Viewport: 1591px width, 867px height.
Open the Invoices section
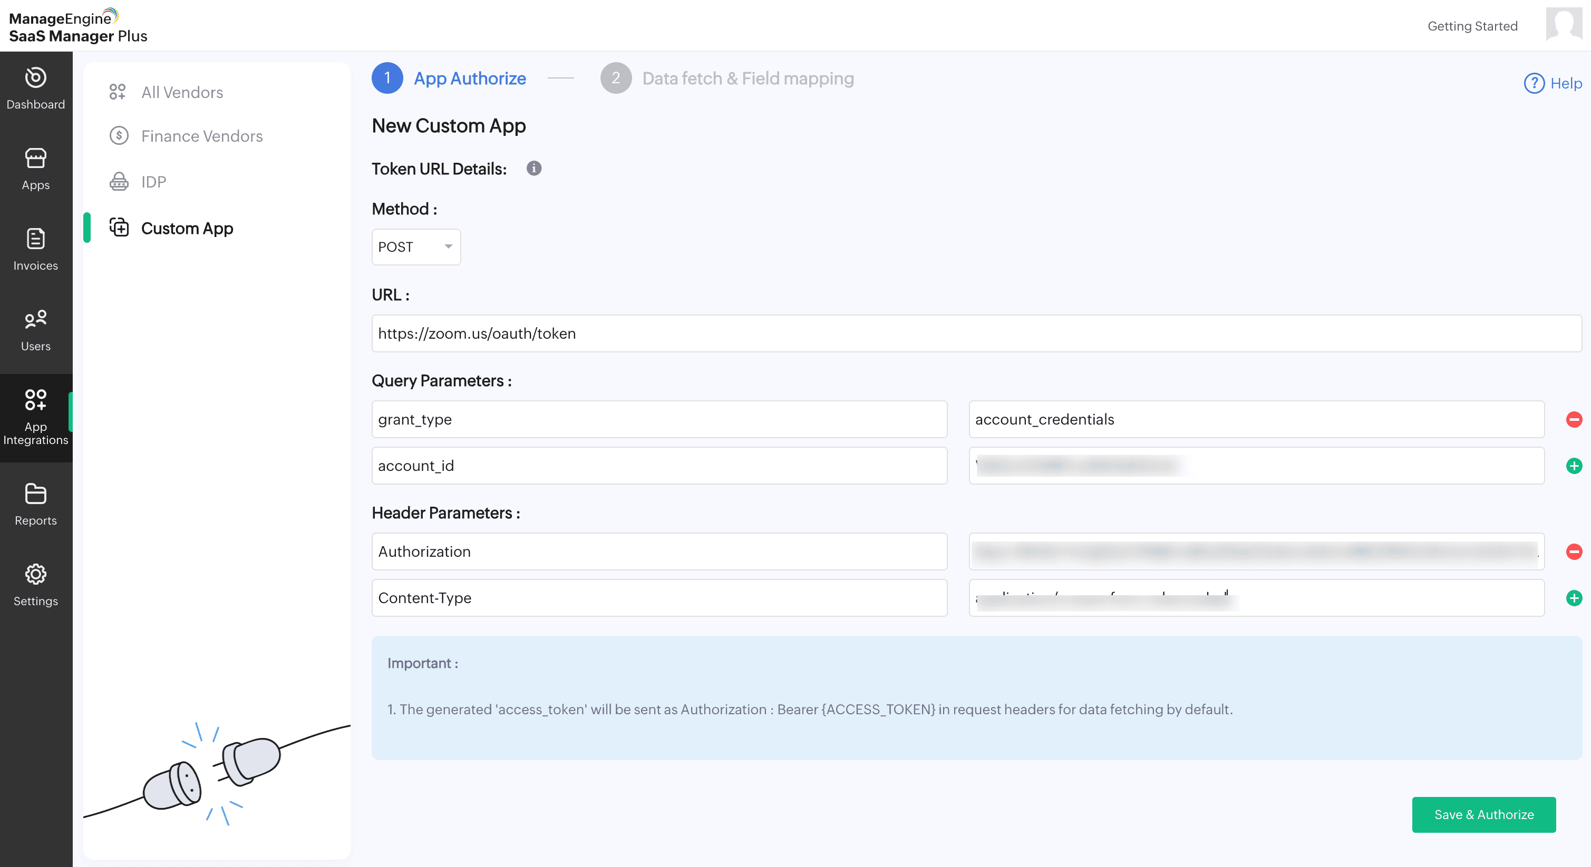[36, 249]
